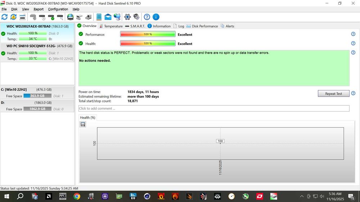The width and height of the screenshot is (360, 202).
Task: Switch to the Alerts tab
Action: pyautogui.click(x=227, y=26)
